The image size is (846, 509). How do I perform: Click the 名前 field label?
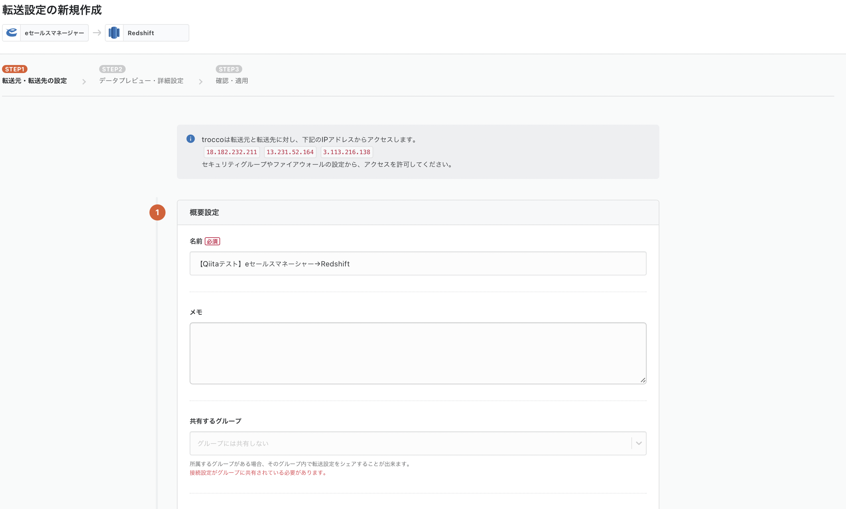click(196, 242)
